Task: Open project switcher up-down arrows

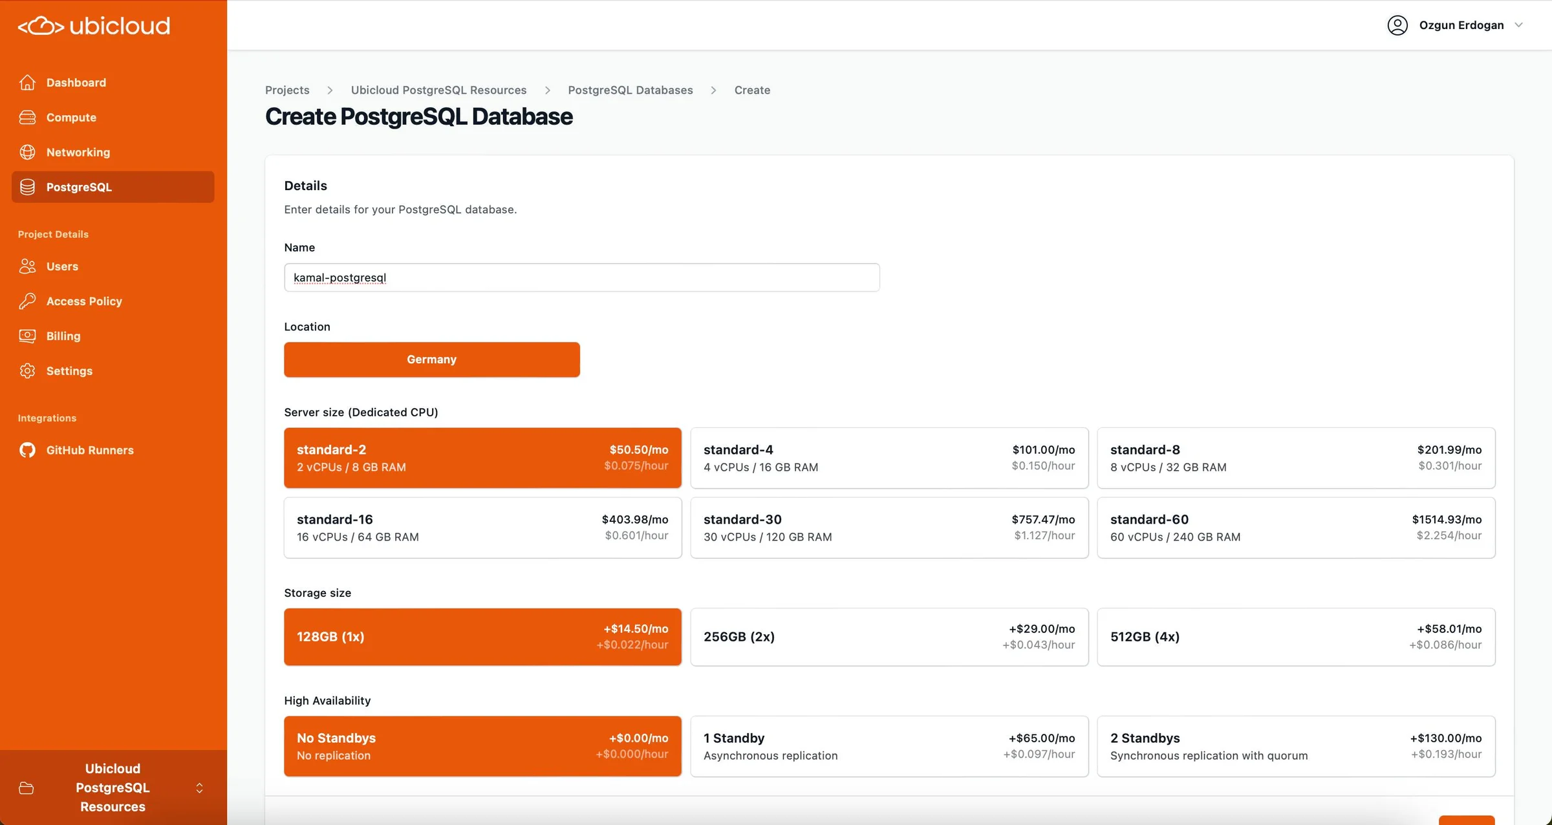Action: tap(199, 788)
